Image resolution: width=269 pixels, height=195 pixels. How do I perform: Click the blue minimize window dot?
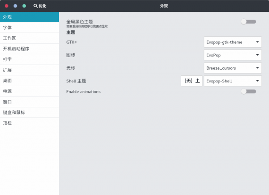15,6
